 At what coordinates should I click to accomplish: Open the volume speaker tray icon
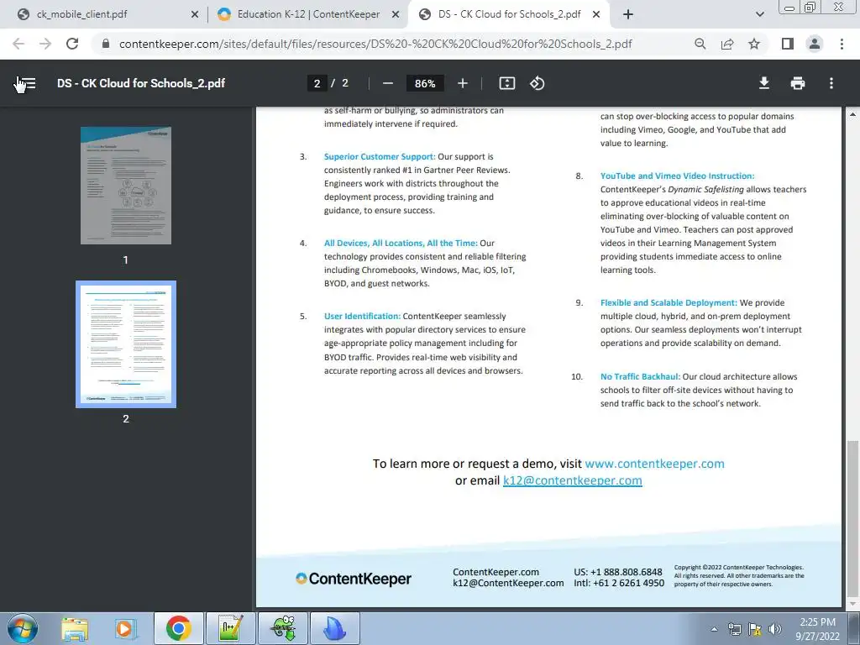point(774,629)
